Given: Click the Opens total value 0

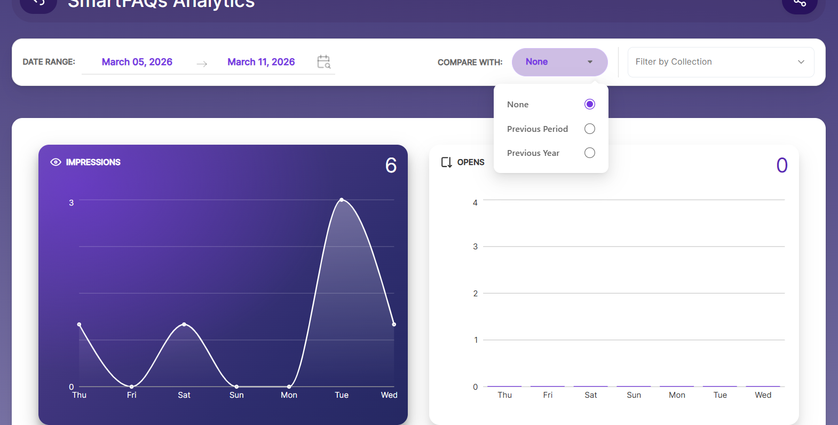Looking at the screenshot, I should [782, 166].
